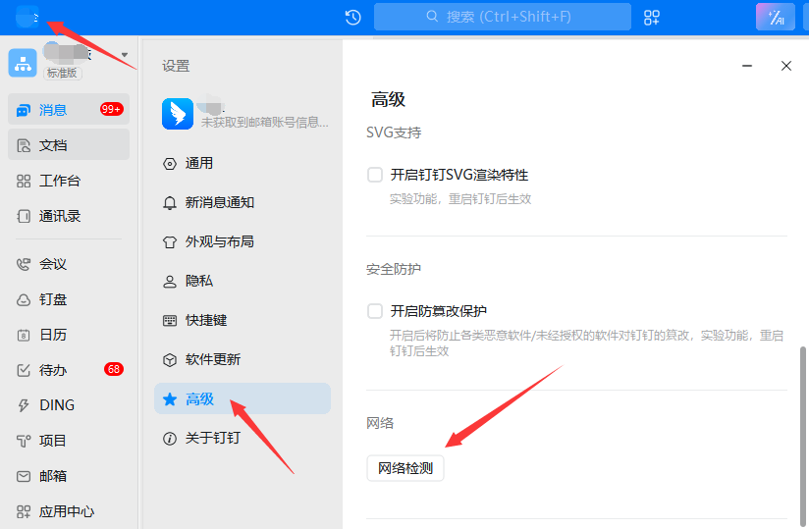Screen dimensions: 809x529
Task: Click the 68 badge on 待办
Action: [114, 369]
